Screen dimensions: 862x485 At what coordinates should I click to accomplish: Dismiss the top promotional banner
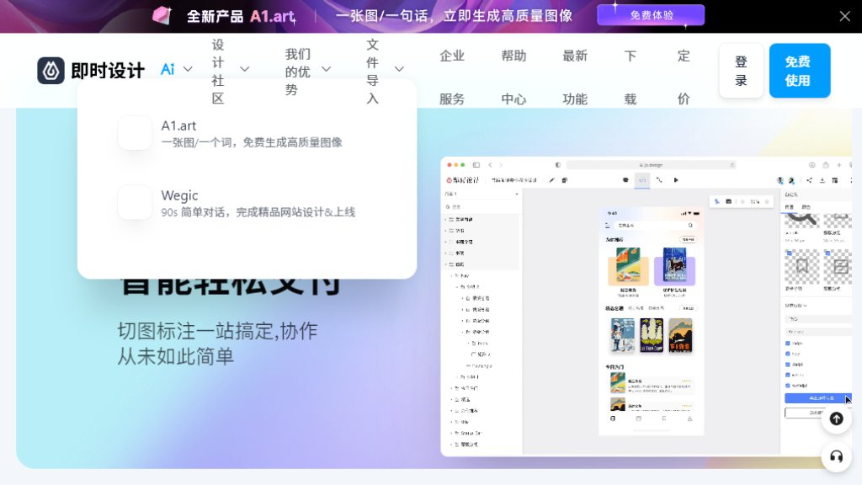[845, 17]
